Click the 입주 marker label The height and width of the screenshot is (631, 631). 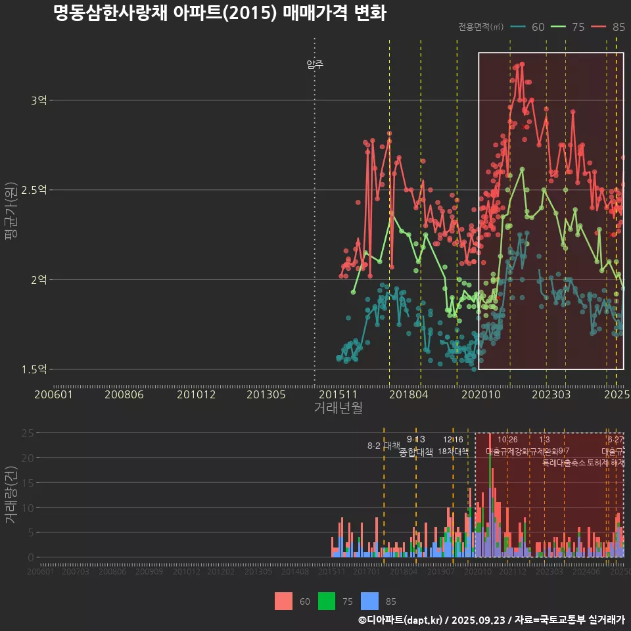pos(315,64)
